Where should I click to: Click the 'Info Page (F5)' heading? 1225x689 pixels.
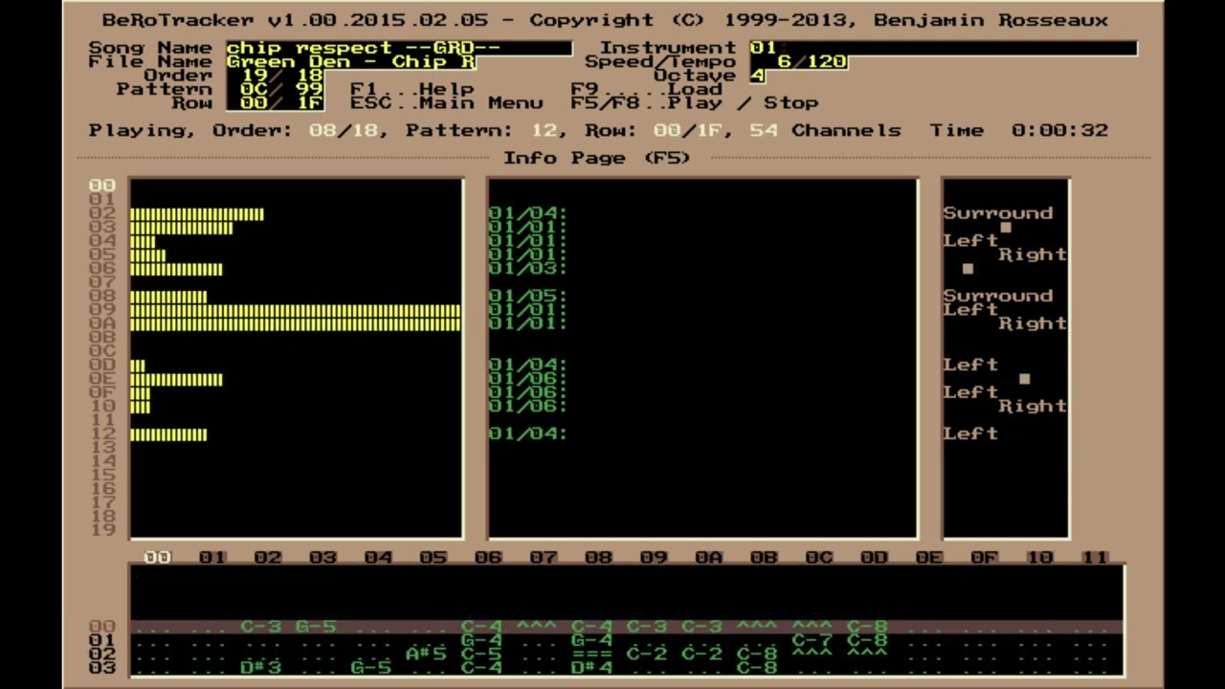pos(597,158)
